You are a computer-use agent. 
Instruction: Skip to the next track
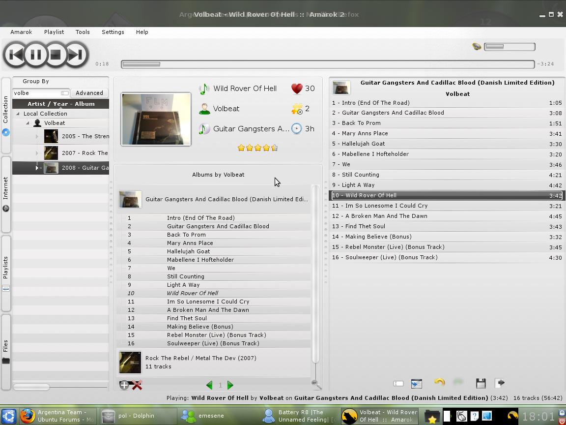click(x=76, y=55)
